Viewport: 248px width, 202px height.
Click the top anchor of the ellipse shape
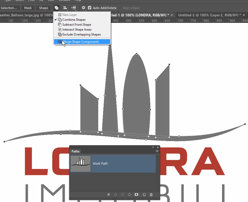click(137, 54)
